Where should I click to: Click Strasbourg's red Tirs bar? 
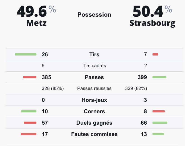[155, 54]
